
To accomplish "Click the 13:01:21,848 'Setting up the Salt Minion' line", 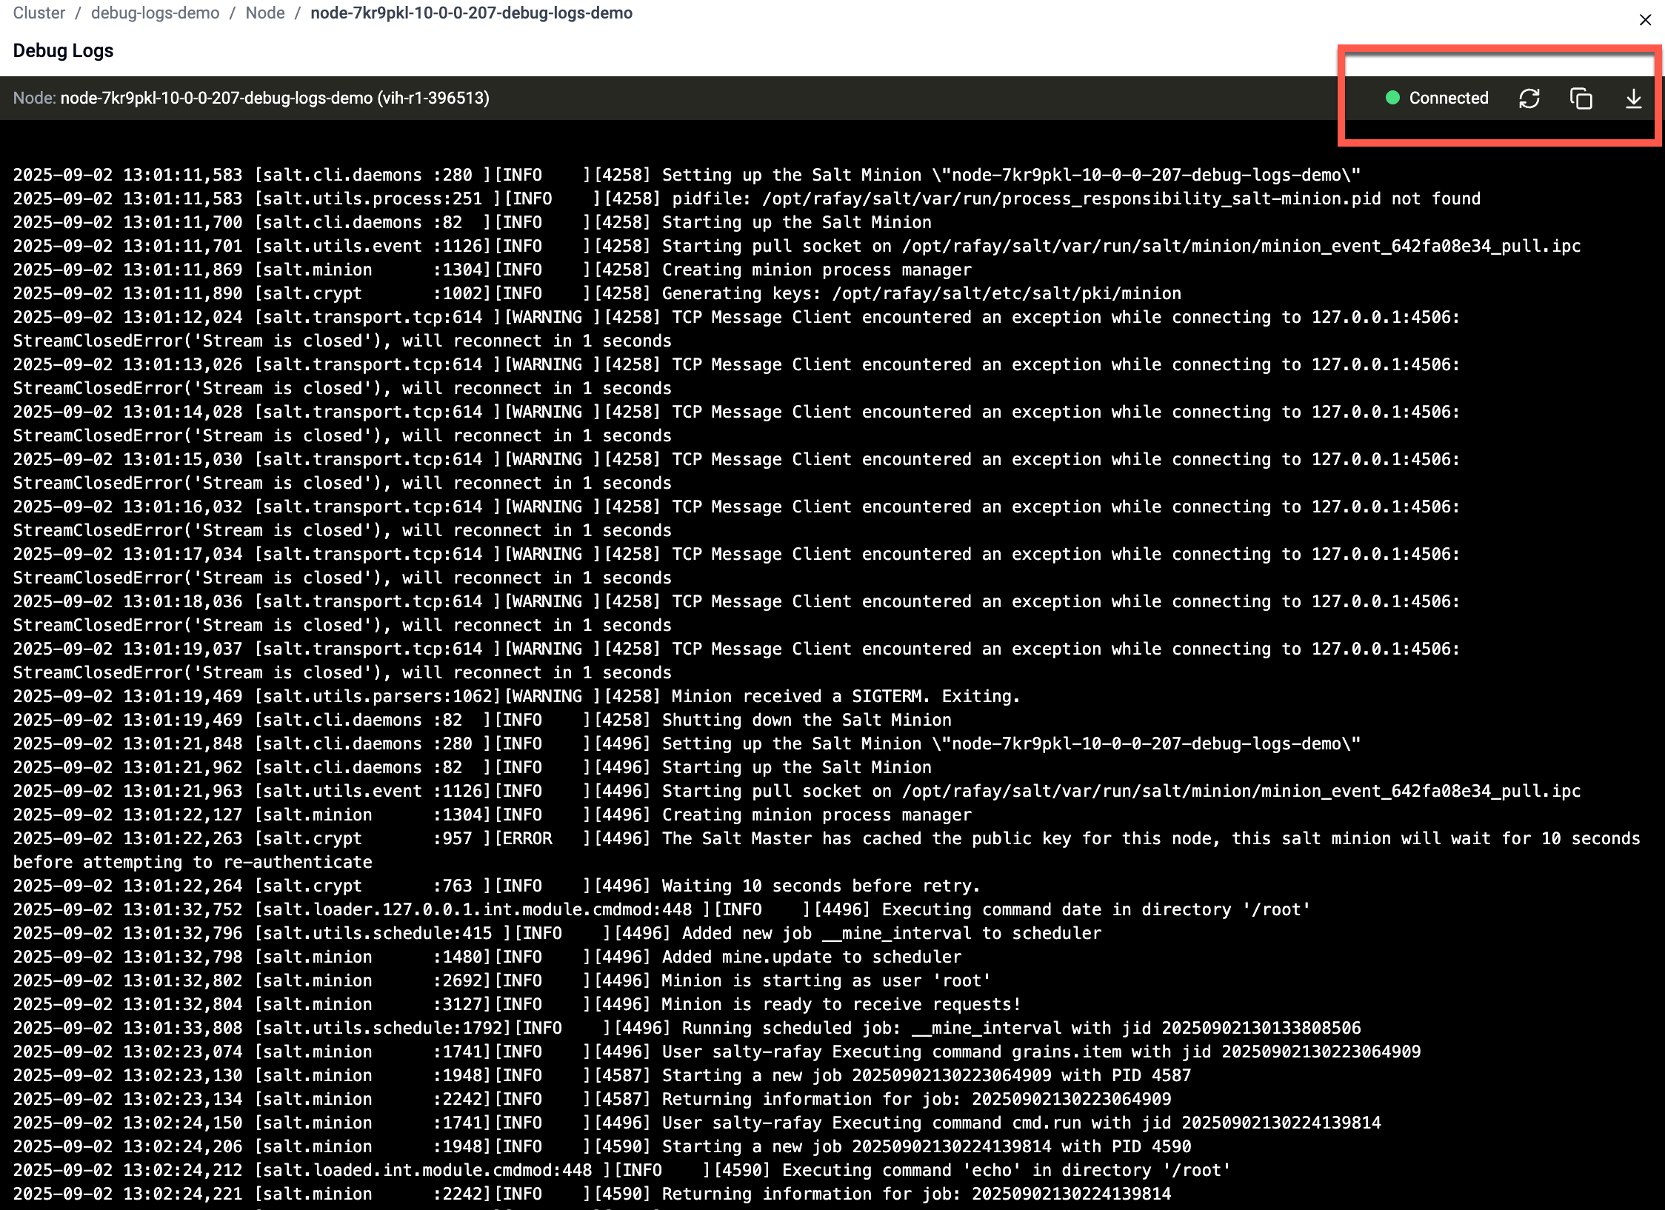I will pos(687,743).
